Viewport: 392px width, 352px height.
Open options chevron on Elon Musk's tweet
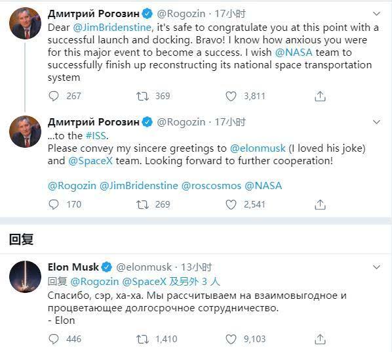[376, 267]
